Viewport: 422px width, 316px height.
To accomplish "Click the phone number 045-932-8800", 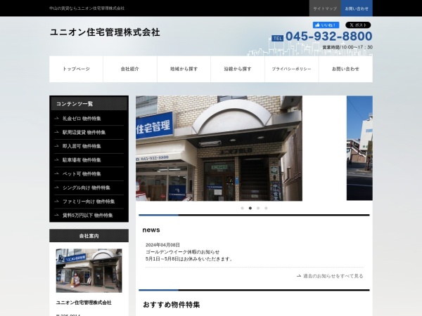I will [328, 37].
